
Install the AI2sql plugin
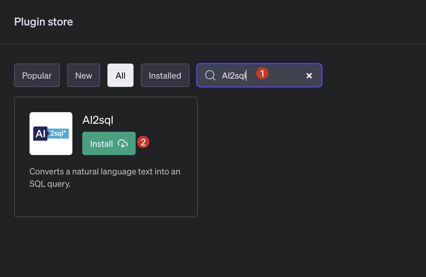point(109,143)
